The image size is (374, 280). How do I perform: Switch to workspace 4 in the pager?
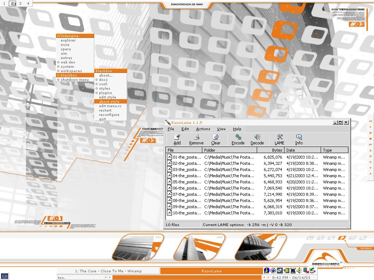(x=28, y=3)
